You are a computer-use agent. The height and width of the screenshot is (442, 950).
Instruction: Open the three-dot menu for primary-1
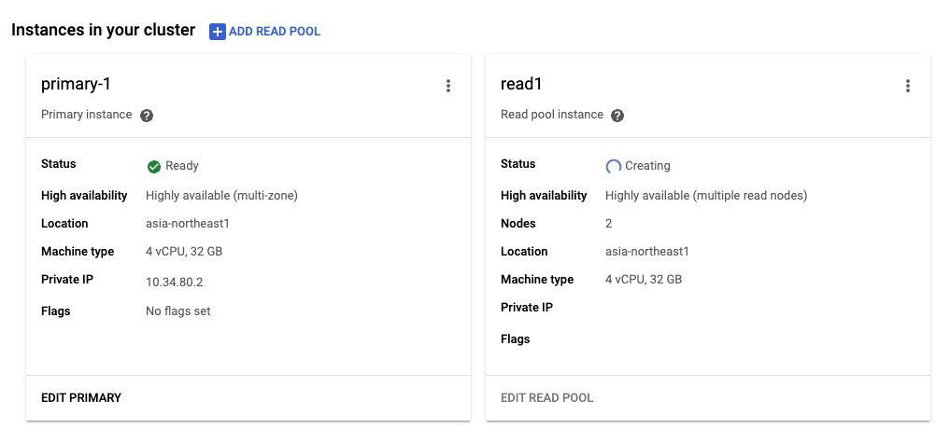pos(448,86)
